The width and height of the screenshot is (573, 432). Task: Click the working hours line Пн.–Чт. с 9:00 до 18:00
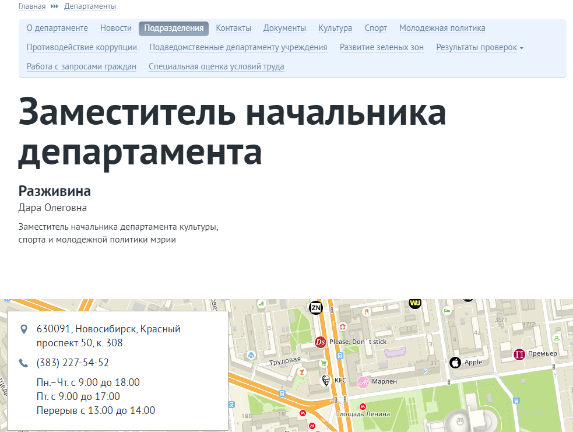(88, 382)
